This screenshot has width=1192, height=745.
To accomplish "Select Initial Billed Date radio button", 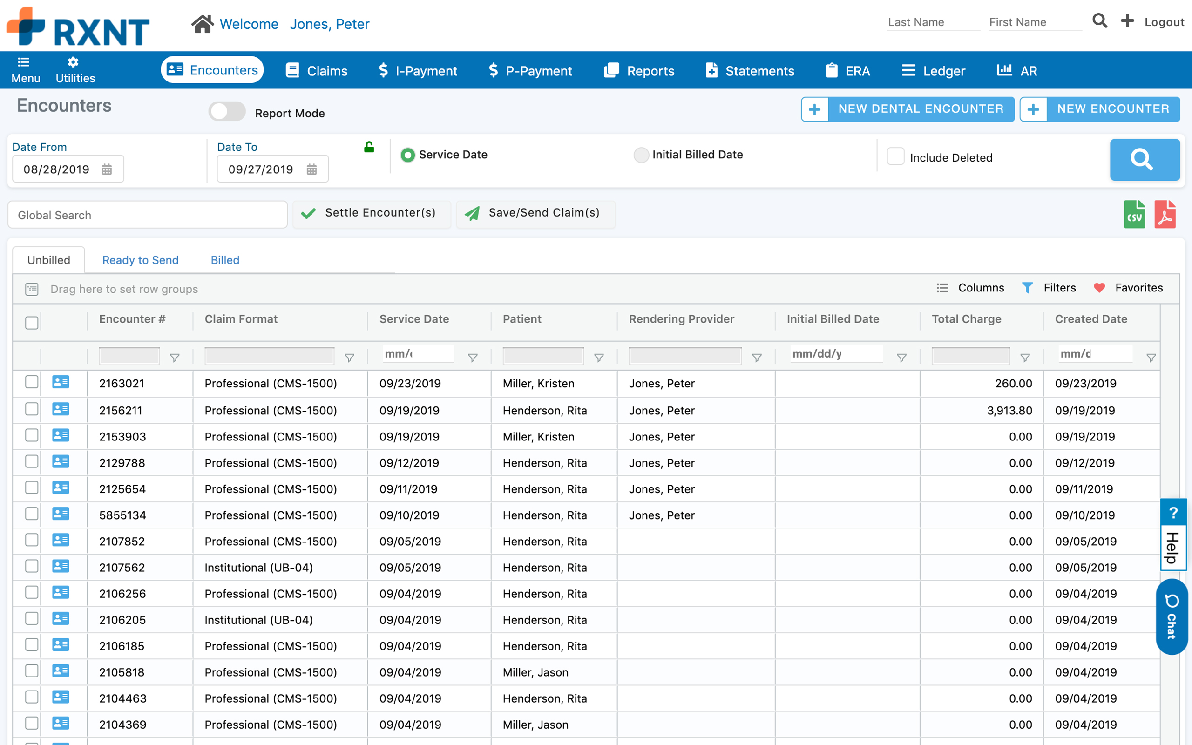I will (x=641, y=155).
